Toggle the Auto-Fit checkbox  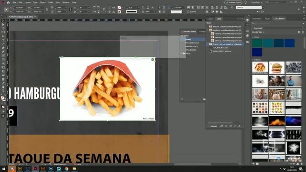tap(188, 12)
